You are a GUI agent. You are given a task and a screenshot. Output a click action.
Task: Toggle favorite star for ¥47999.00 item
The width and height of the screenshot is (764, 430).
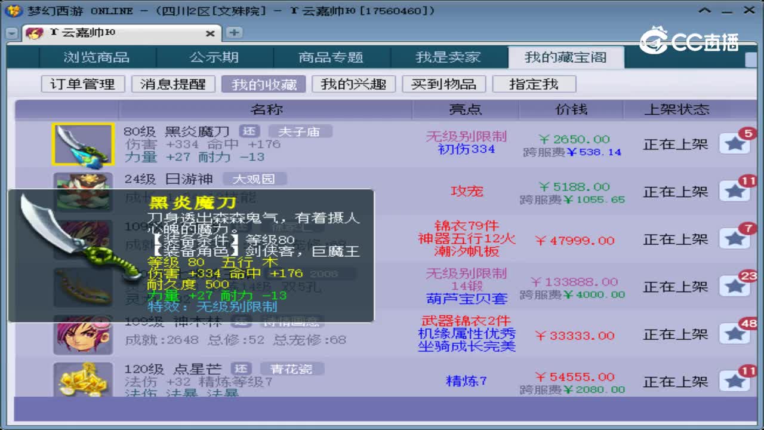pyautogui.click(x=735, y=239)
